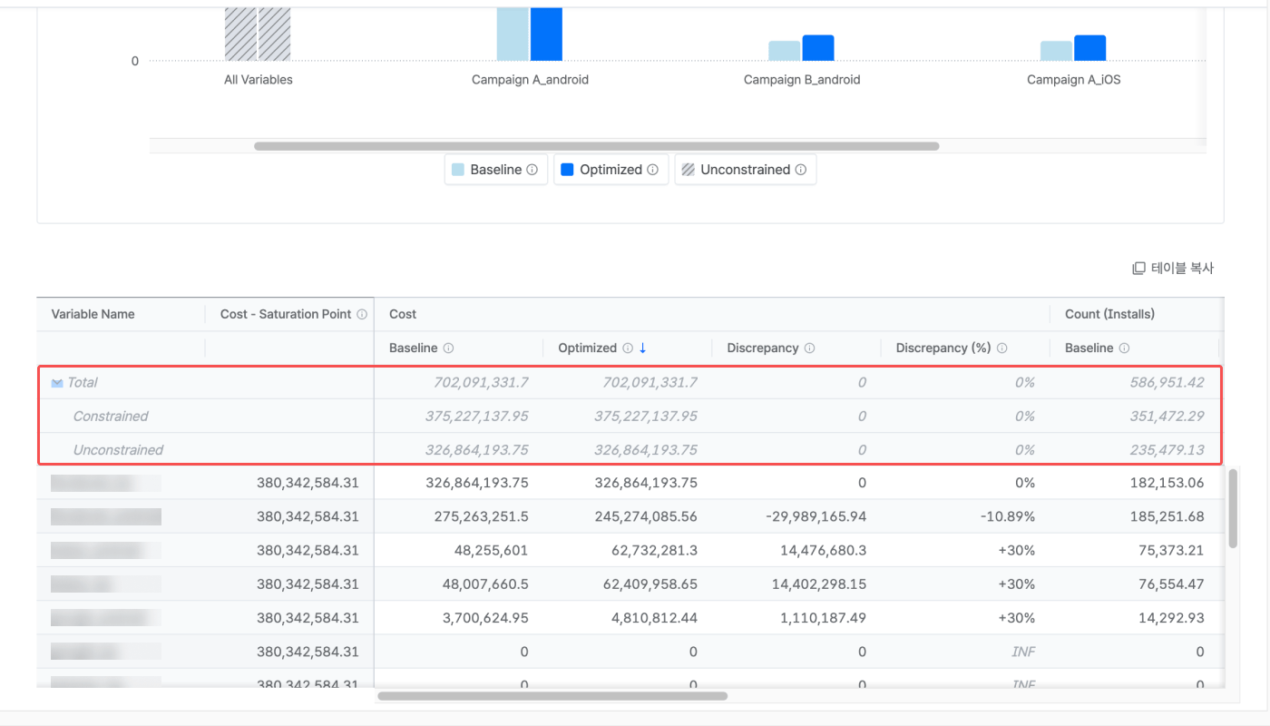The width and height of the screenshot is (1270, 726).
Task: Click Campaign A_android Optimized bar
Action: pos(546,34)
